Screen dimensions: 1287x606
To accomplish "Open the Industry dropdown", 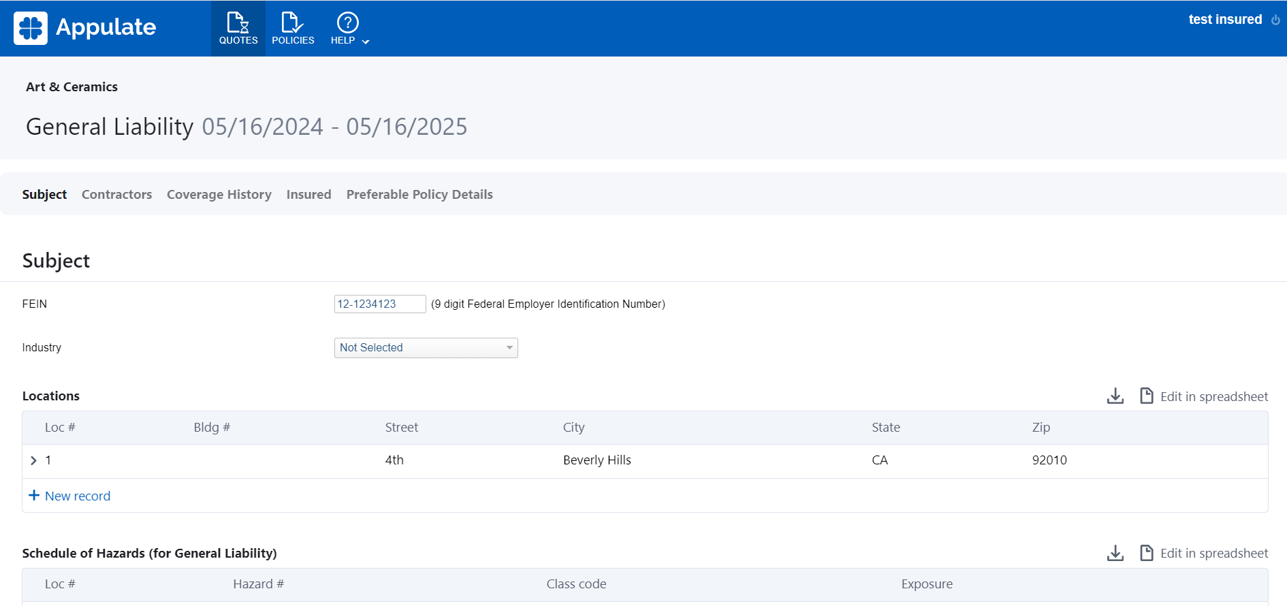I will pos(426,348).
